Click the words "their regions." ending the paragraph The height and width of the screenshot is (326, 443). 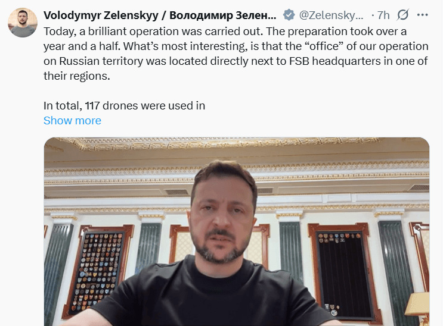coord(76,76)
